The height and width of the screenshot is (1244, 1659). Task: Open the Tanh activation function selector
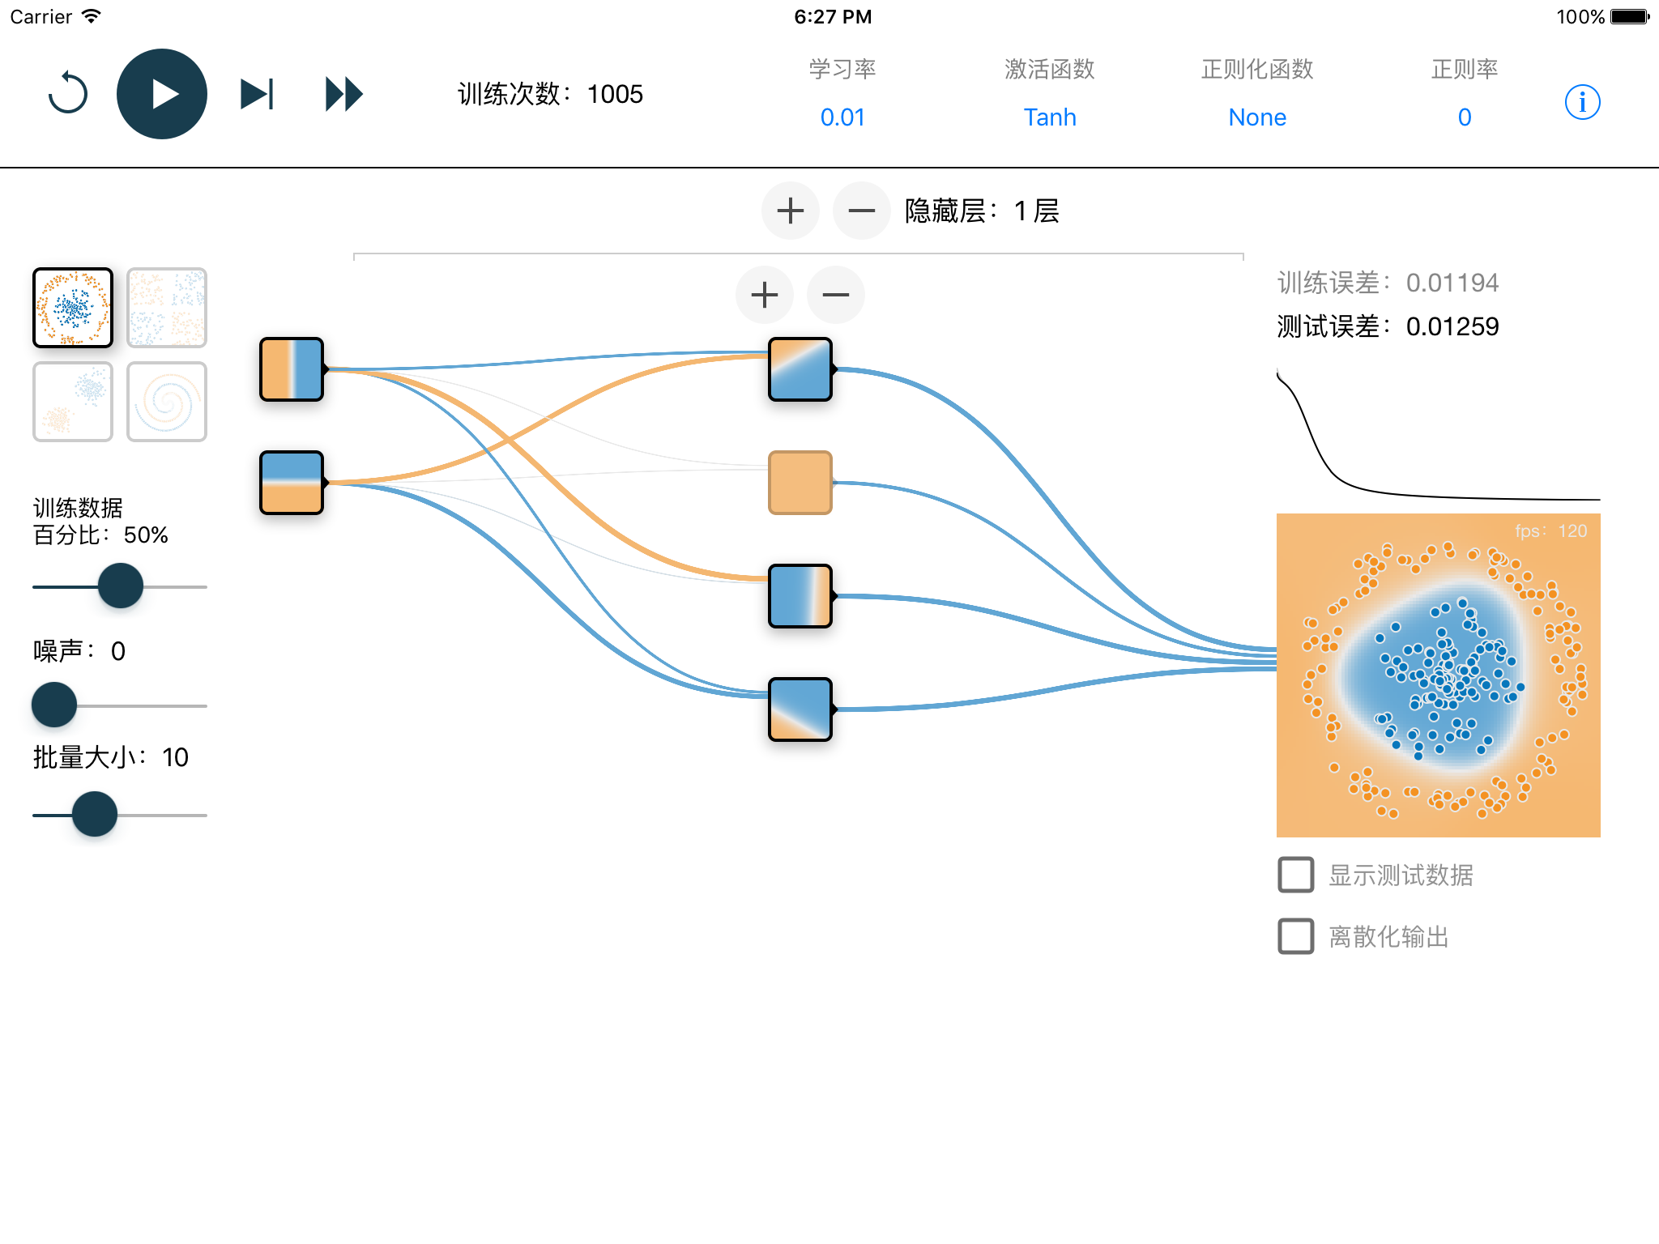[x=1049, y=117]
